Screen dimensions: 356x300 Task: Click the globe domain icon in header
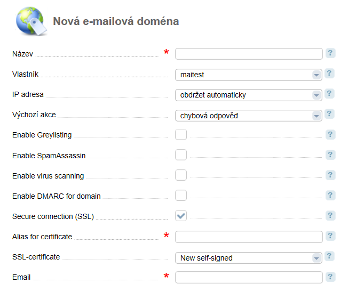(31, 21)
